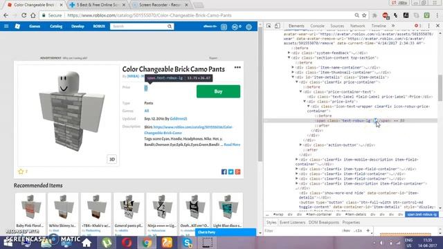Screen dimensions: 443x249
Task: Switch to the Network tab
Action: (x=358, y=26)
